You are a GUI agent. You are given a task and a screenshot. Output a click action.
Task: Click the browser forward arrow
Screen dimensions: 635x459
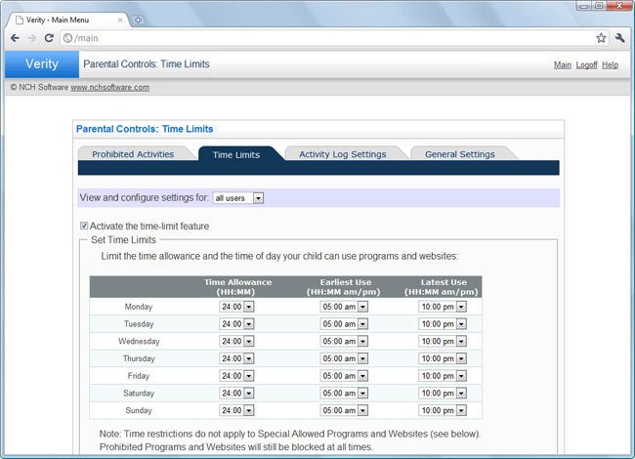click(x=31, y=38)
